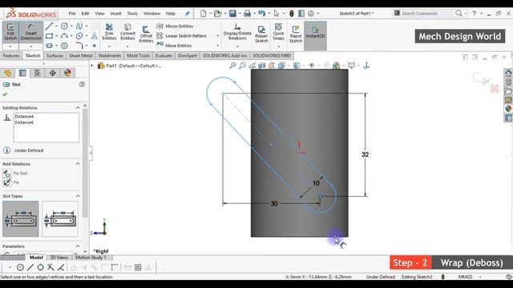Open the DisplayManager tab
This screenshot has height=288, width=513.
67,73
